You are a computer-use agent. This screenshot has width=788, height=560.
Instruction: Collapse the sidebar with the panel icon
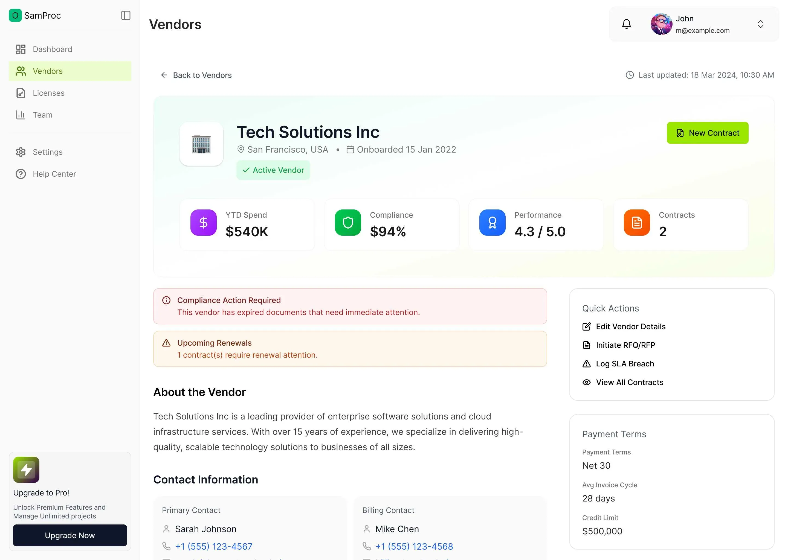pyautogui.click(x=126, y=16)
